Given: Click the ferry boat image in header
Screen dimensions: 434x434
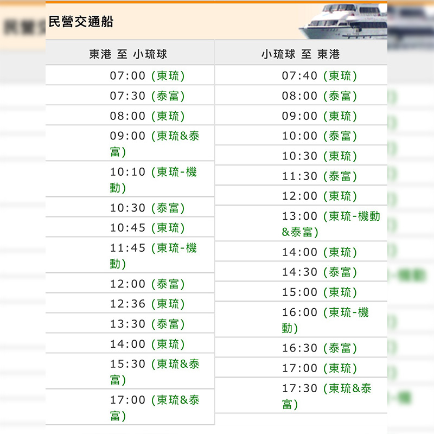Looking at the screenshot, I should click(x=346, y=22).
